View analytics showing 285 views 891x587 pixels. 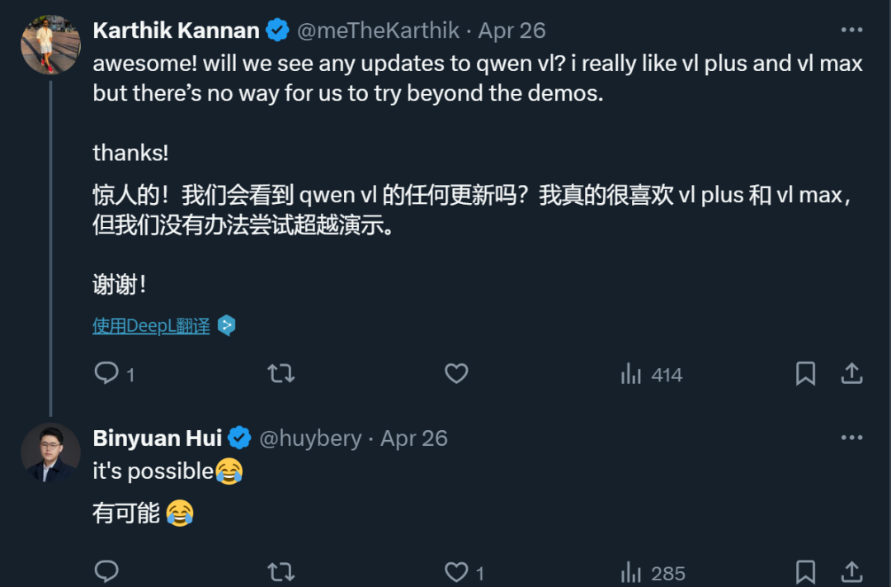point(651,572)
